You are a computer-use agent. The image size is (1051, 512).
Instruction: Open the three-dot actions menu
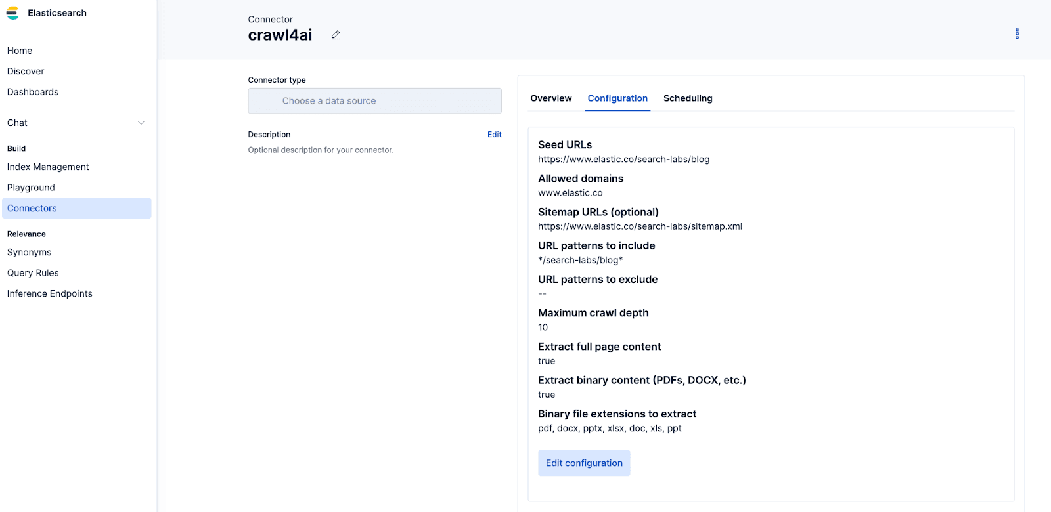coord(1017,34)
